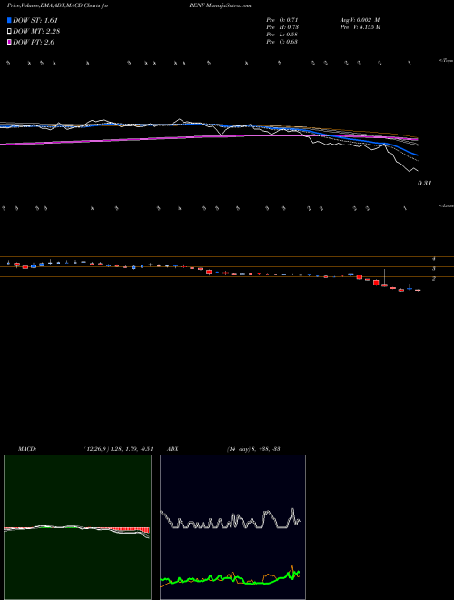Screen dimensions: 454x600
Task: Click the Pre V: 4.155 M volume reading
Action: [360, 27]
